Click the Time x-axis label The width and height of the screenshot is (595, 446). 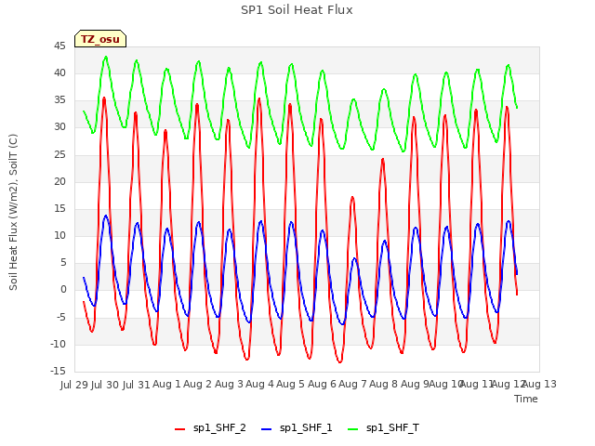point(526,399)
